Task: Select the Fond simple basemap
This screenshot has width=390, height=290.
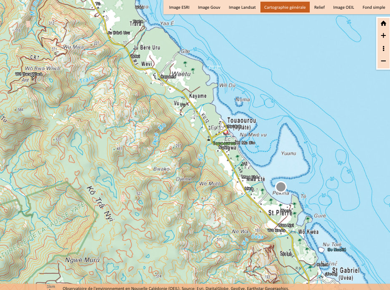Action: click(x=374, y=7)
